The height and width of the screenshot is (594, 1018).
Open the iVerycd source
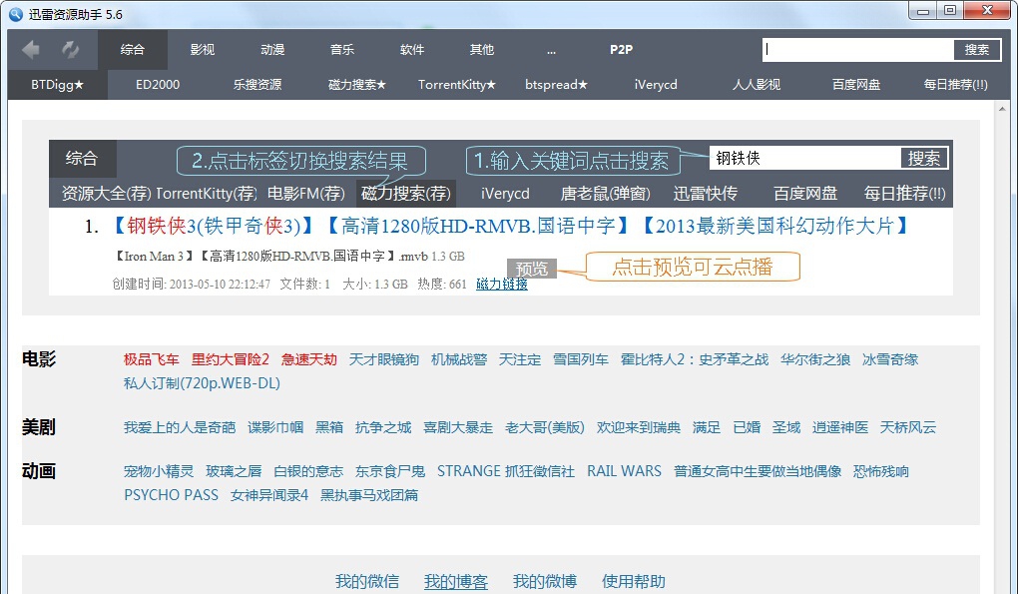[x=654, y=85]
